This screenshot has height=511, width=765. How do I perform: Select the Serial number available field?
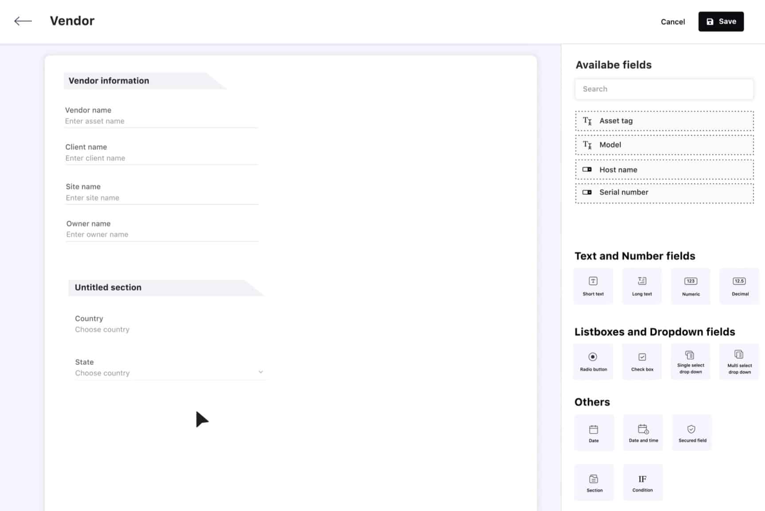(x=664, y=194)
